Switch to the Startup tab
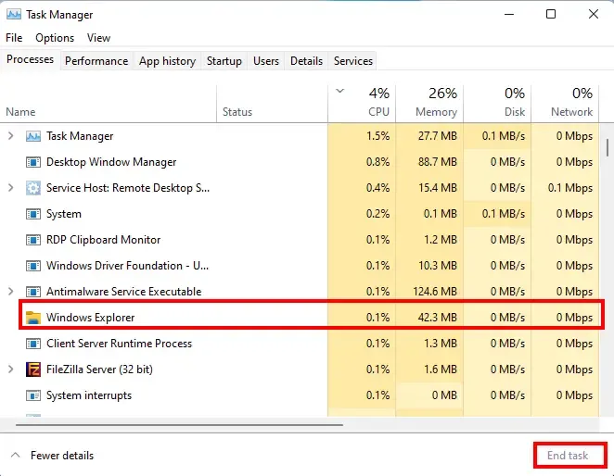 [224, 61]
